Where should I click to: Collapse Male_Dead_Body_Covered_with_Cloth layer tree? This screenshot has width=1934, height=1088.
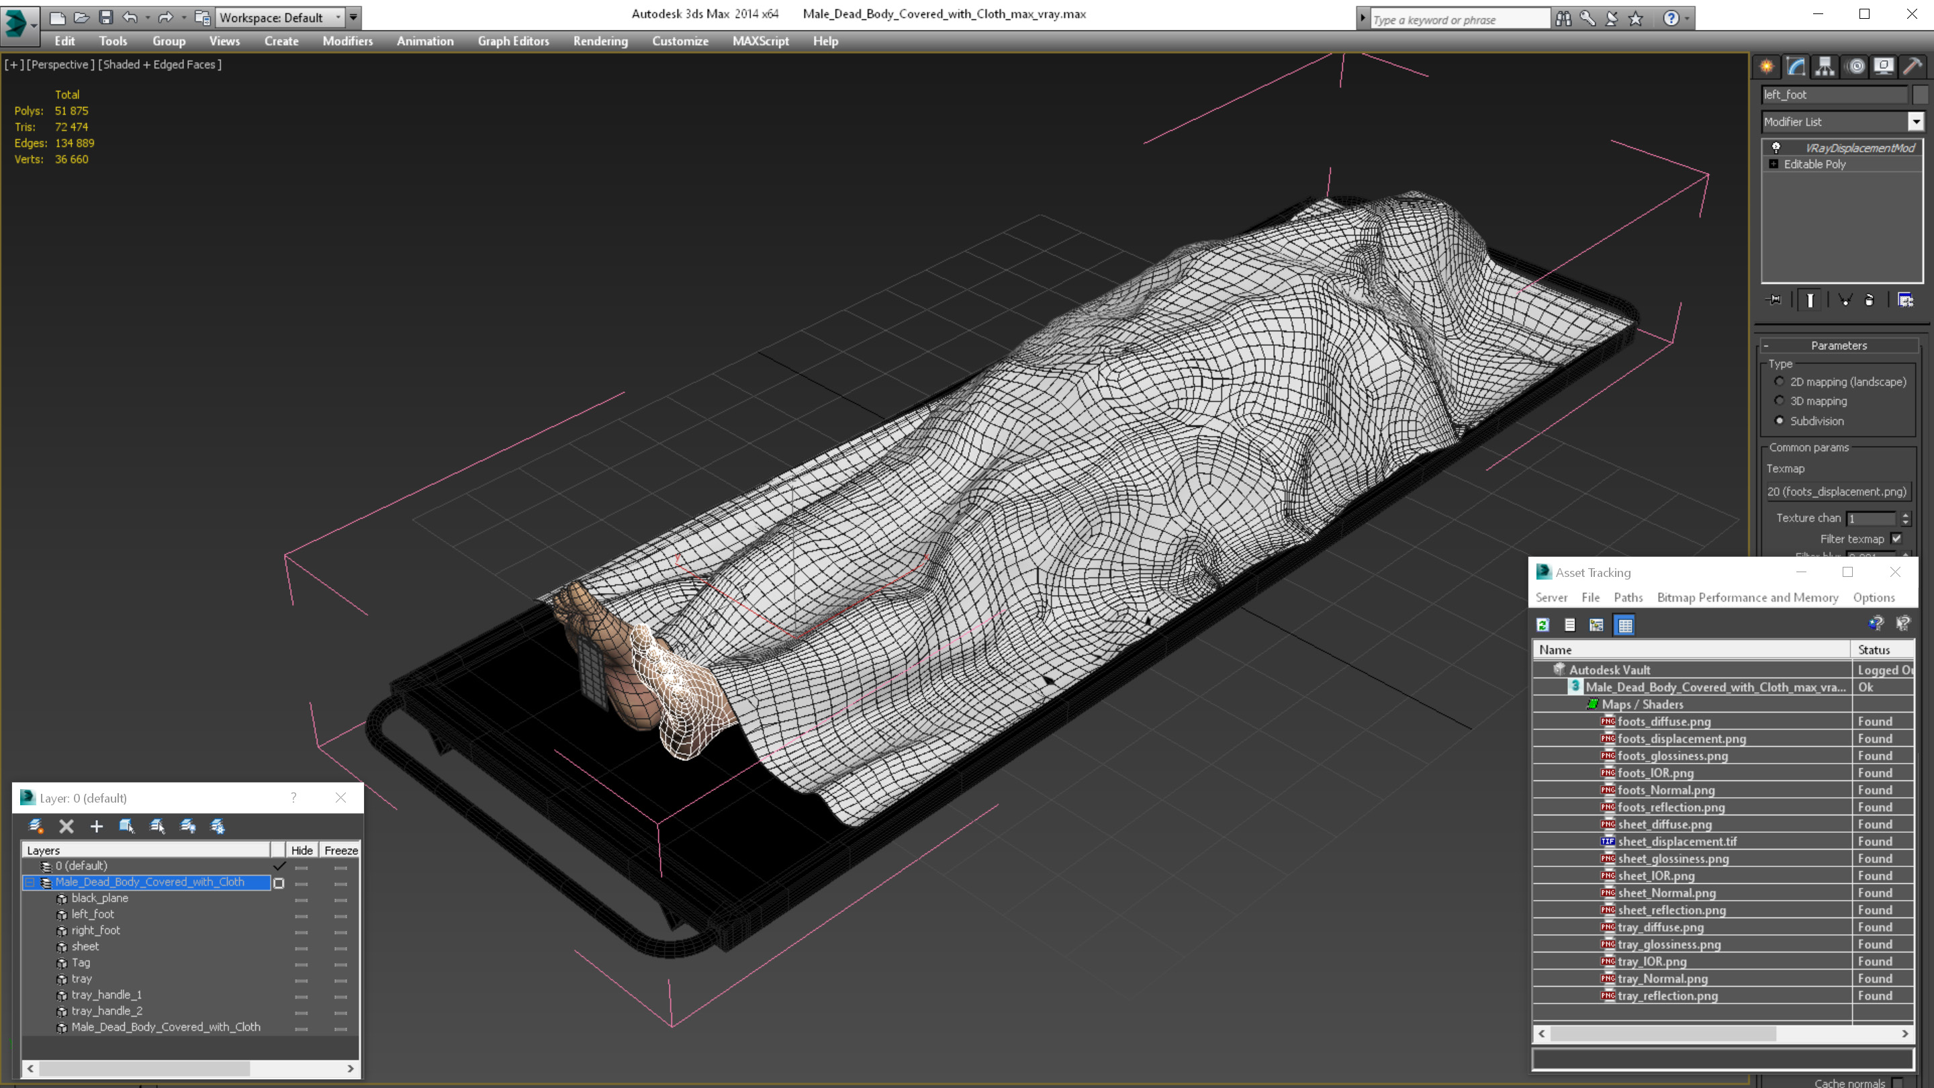point(30,883)
